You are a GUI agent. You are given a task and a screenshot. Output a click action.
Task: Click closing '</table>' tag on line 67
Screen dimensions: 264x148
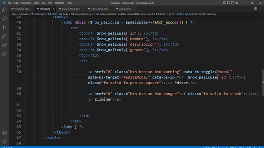(x=52, y=138)
